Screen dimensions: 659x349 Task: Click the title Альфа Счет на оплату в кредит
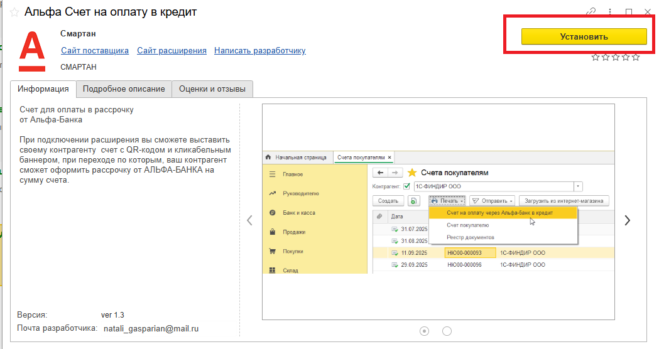coord(111,12)
